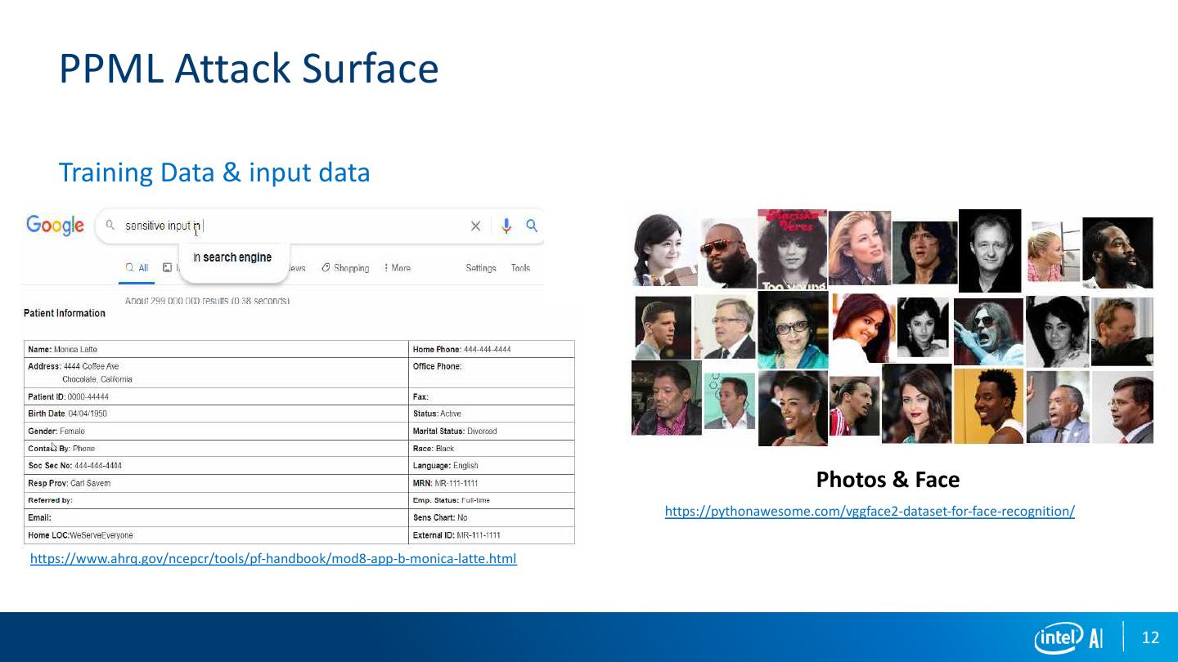Click the photo of the man in yellow shirt
Viewport: 1178px width, 662px height.
988,406
